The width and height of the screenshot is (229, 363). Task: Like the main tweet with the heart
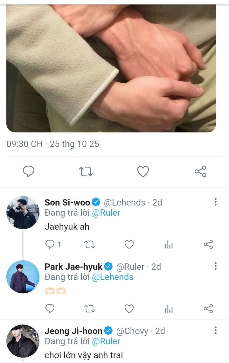[143, 172]
